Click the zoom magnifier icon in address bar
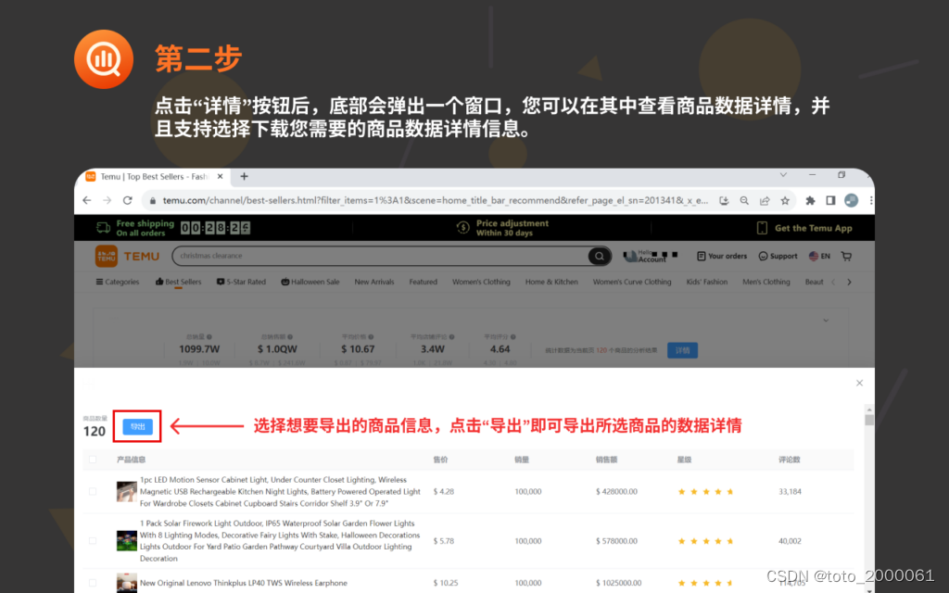 point(744,201)
